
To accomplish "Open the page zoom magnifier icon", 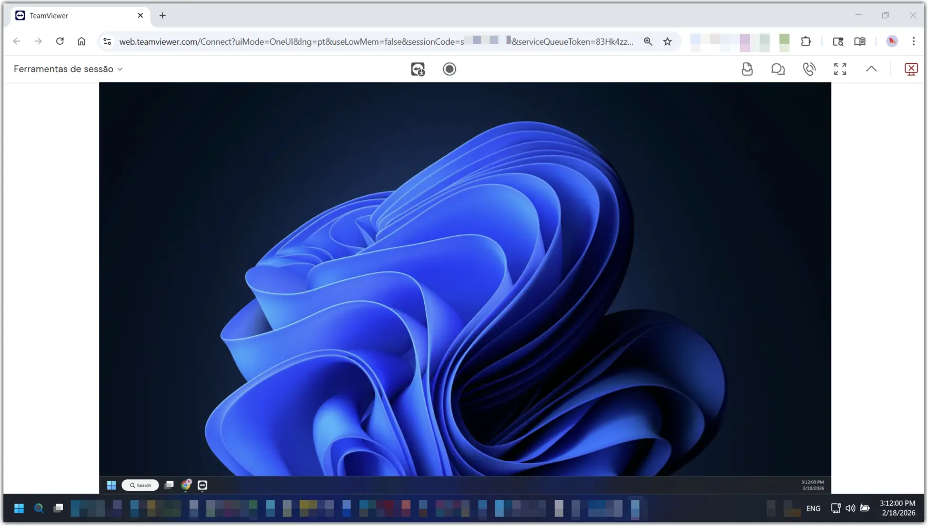I will 648,42.
